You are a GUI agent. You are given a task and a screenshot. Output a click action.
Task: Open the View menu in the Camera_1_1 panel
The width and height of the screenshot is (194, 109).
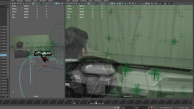point(68,1)
